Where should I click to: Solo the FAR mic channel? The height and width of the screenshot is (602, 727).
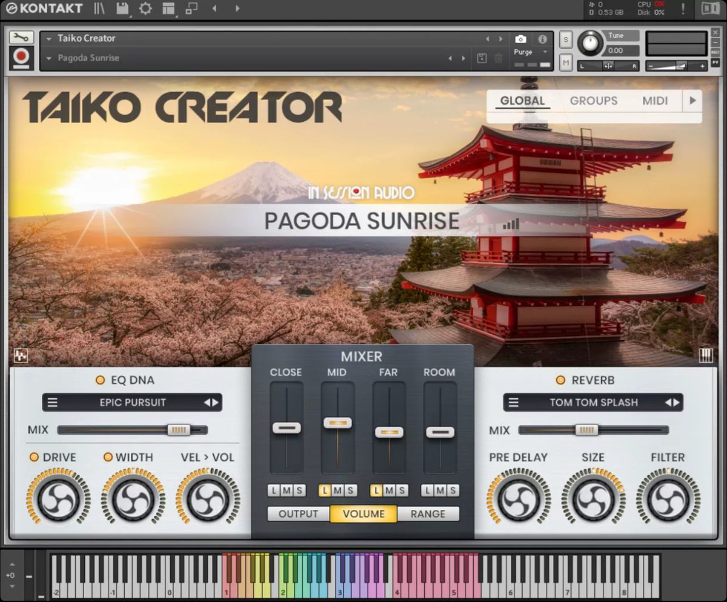(402, 490)
